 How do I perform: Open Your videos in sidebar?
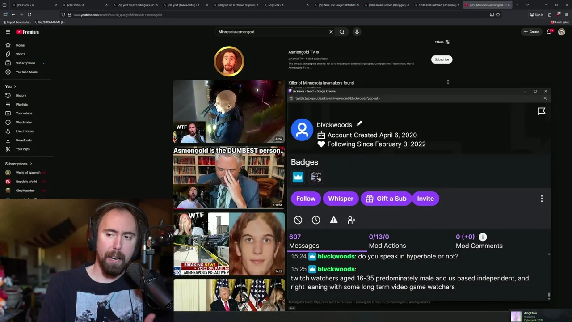(x=24, y=113)
